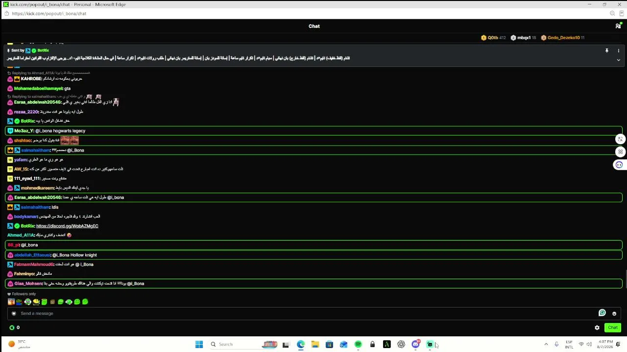Screen dimensions: 627x352
Task: Open top gifter Q0tb profile
Action: (493, 38)
